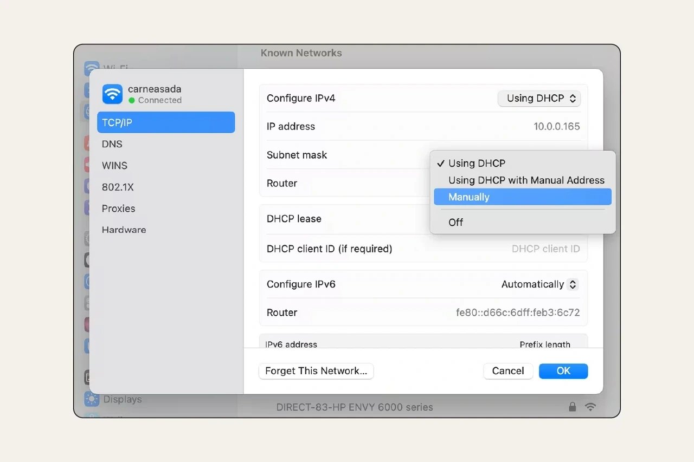Choose Manually from the open menu
The image size is (694, 462).
point(468,197)
